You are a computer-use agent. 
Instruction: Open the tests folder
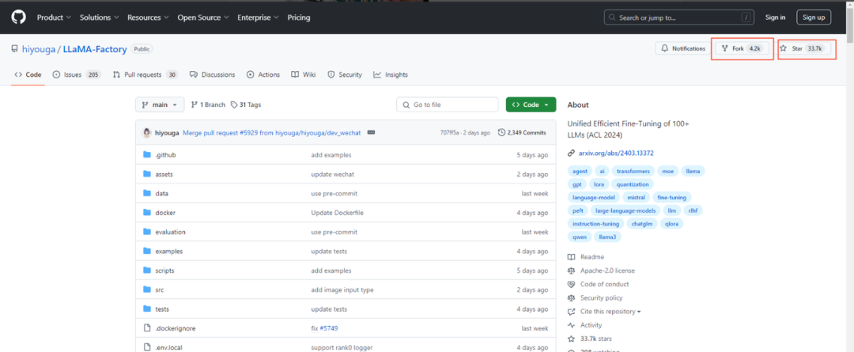[x=162, y=309]
